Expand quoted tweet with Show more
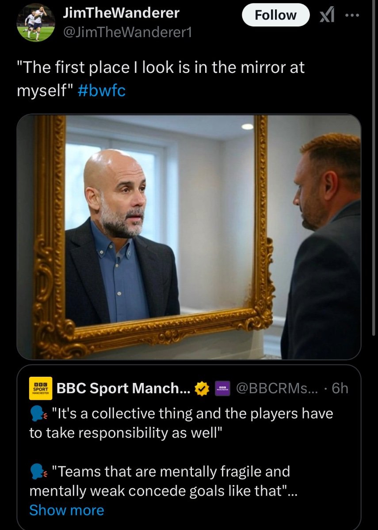The image size is (378, 530). pyautogui.click(x=66, y=510)
